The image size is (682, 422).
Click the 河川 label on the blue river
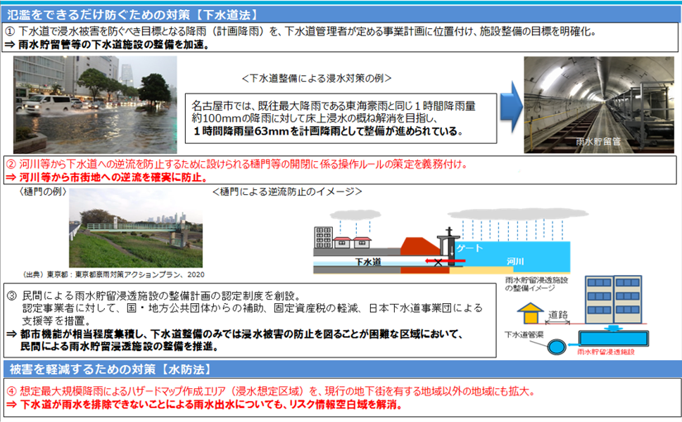point(515,261)
